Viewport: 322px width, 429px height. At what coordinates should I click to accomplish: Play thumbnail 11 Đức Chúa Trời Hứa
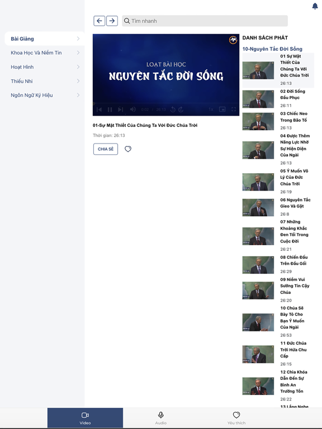[258, 354]
